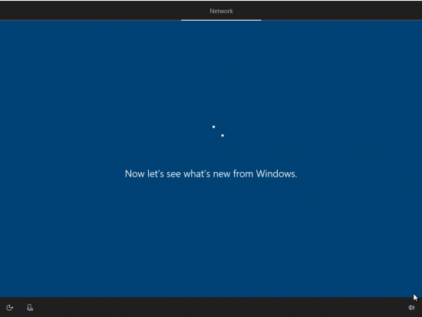Select the Network tab at top
Image resolution: width=422 pixels, height=317 pixels.
(221, 11)
